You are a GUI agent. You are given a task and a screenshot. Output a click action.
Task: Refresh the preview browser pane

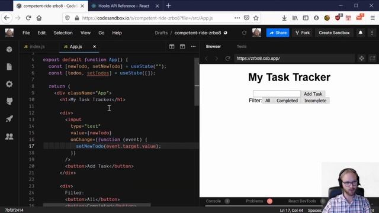(227, 58)
